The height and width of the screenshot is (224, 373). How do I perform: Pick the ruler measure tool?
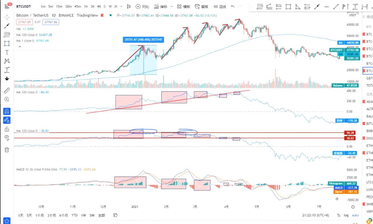pos(7,91)
